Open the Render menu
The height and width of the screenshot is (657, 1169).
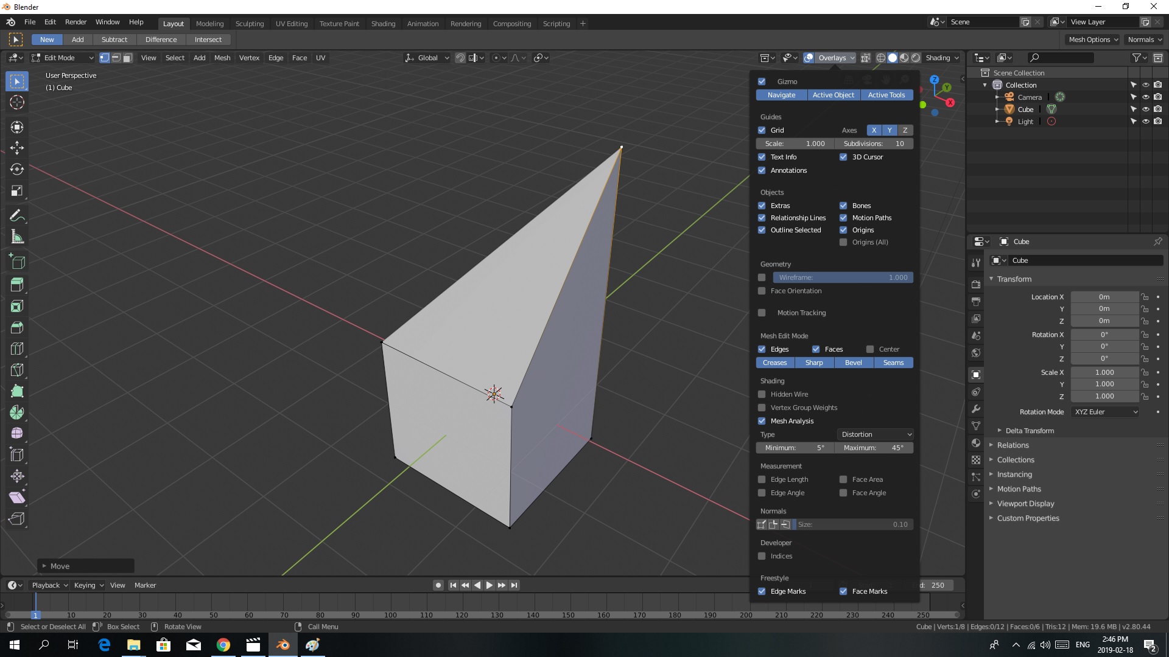(75, 22)
